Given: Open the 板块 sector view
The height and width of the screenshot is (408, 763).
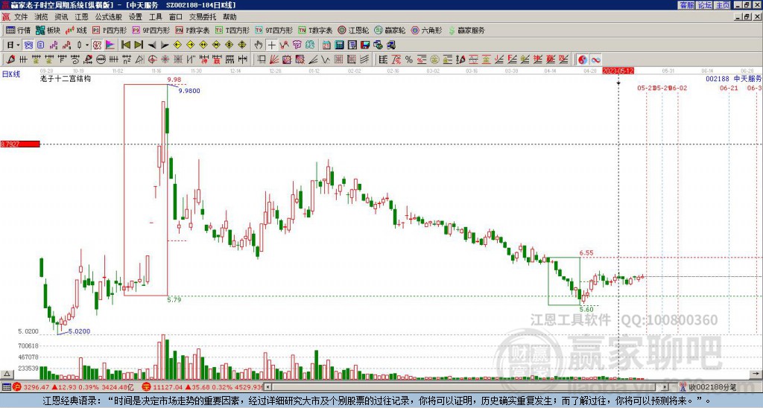Looking at the screenshot, I should click(x=48, y=30).
